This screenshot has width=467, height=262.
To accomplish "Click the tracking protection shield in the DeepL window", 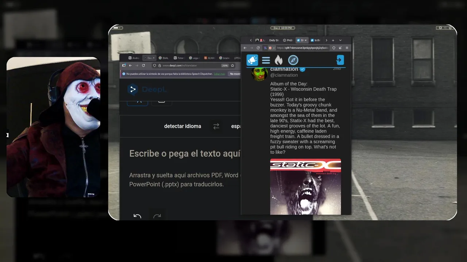I will [155, 65].
